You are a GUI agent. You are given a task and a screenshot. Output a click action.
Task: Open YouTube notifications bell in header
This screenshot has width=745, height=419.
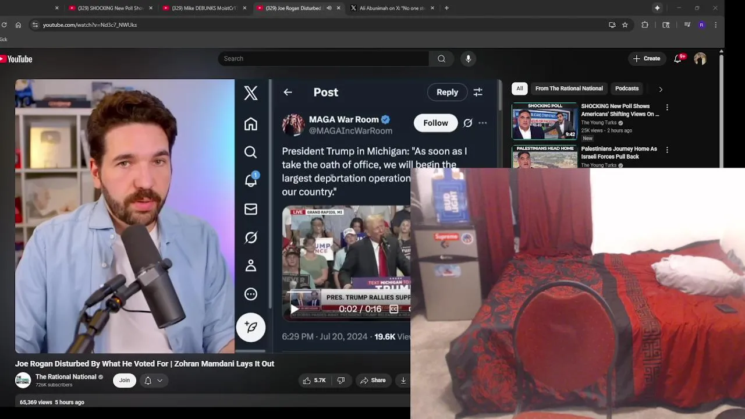[678, 59]
